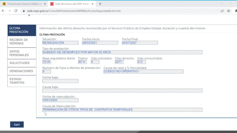This screenshot has width=237, height=133.
Task: Open DENEGACIONES section
Action: [22, 71]
